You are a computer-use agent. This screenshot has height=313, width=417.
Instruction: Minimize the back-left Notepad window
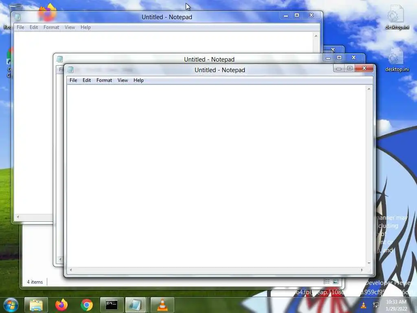coord(286,15)
